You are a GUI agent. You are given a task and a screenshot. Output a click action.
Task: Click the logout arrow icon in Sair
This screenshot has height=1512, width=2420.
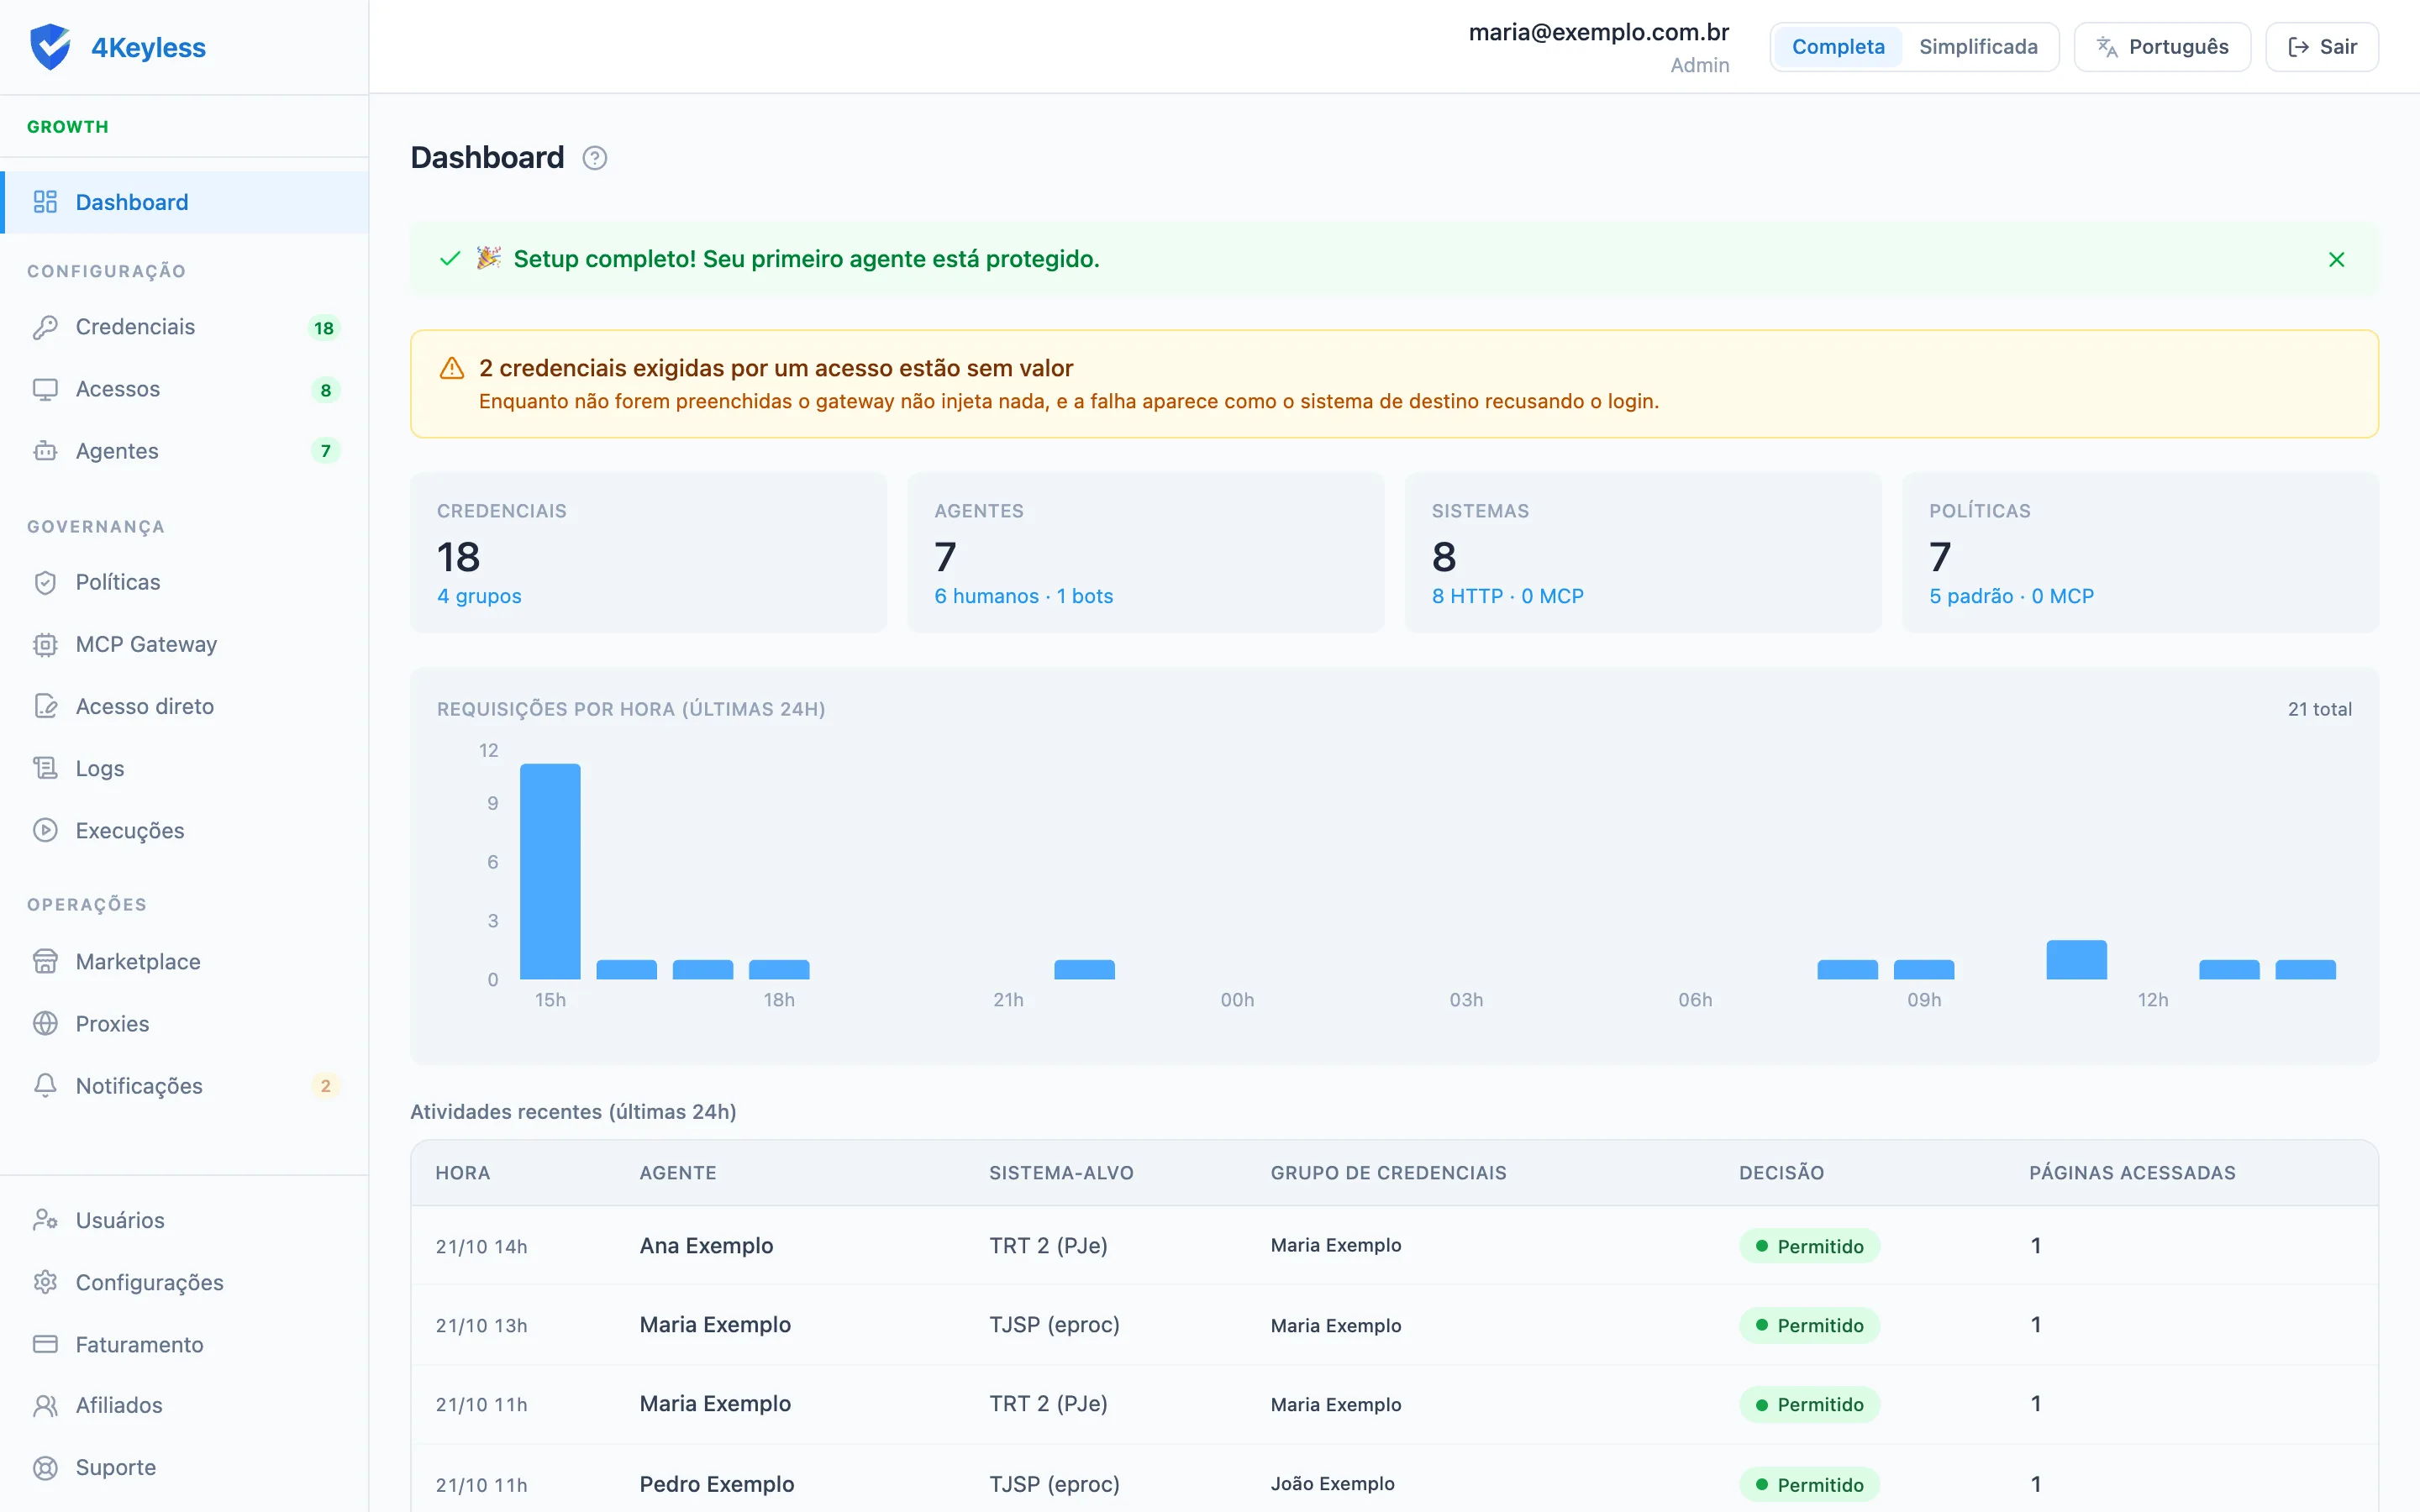pos(2298,47)
